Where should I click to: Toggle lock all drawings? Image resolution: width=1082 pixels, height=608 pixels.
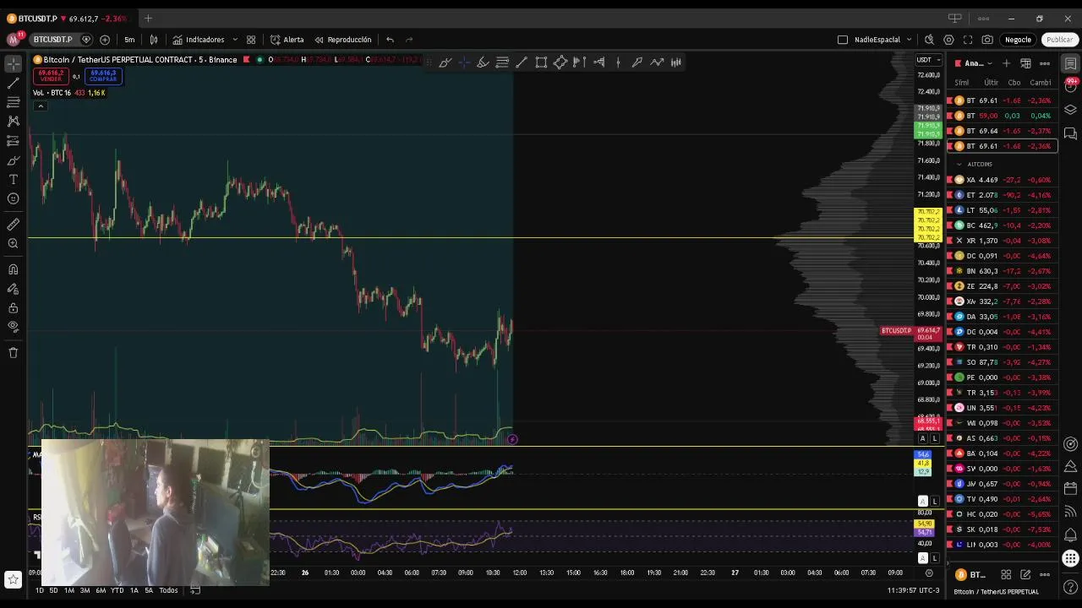tap(13, 308)
